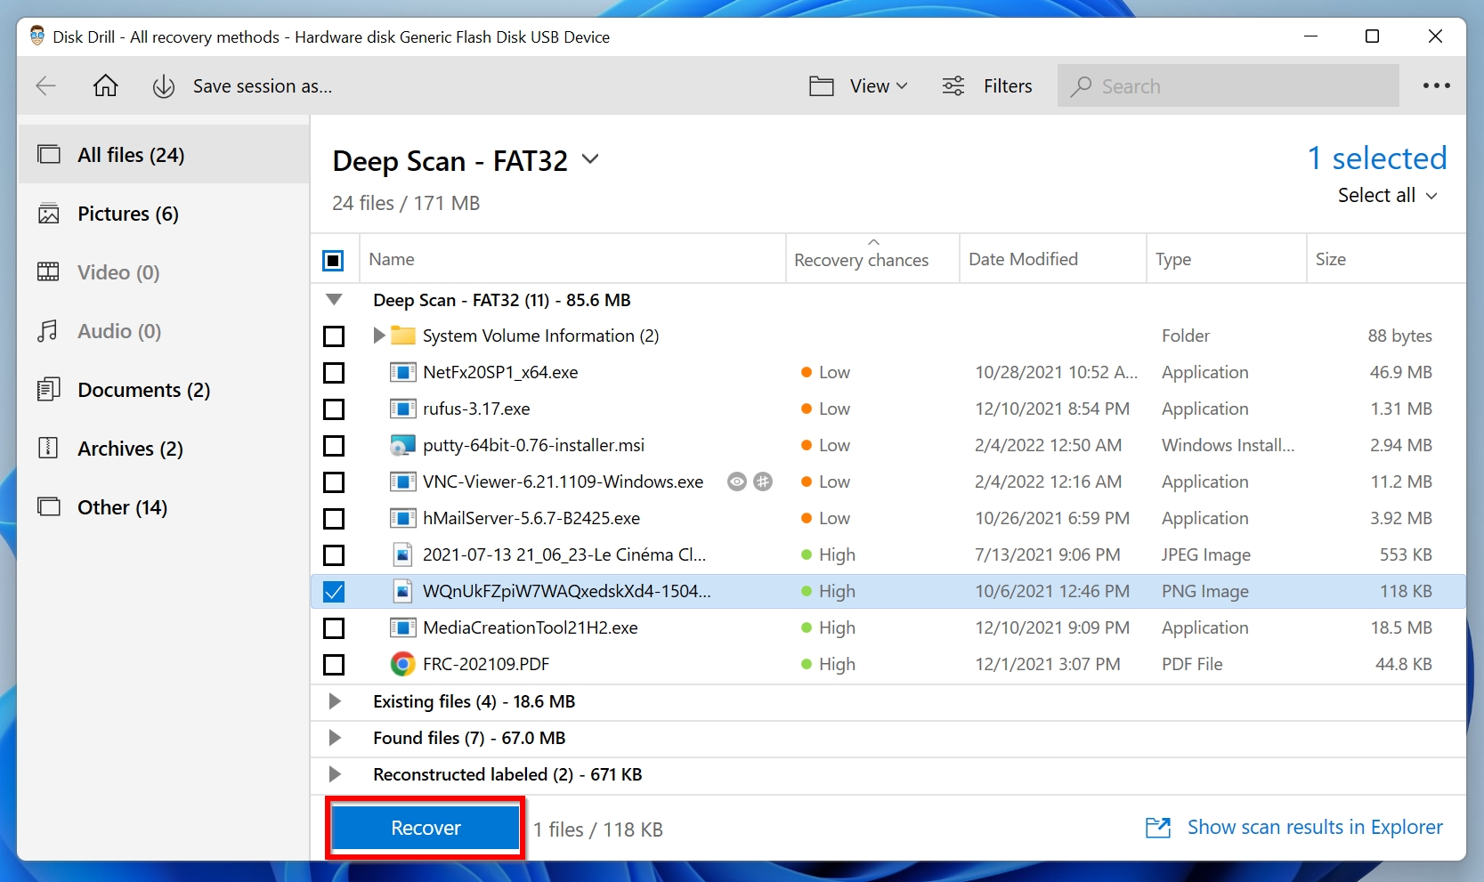Screen dimensions: 1484x882
Task: Select the Pictures (6) category
Action: coord(164,214)
